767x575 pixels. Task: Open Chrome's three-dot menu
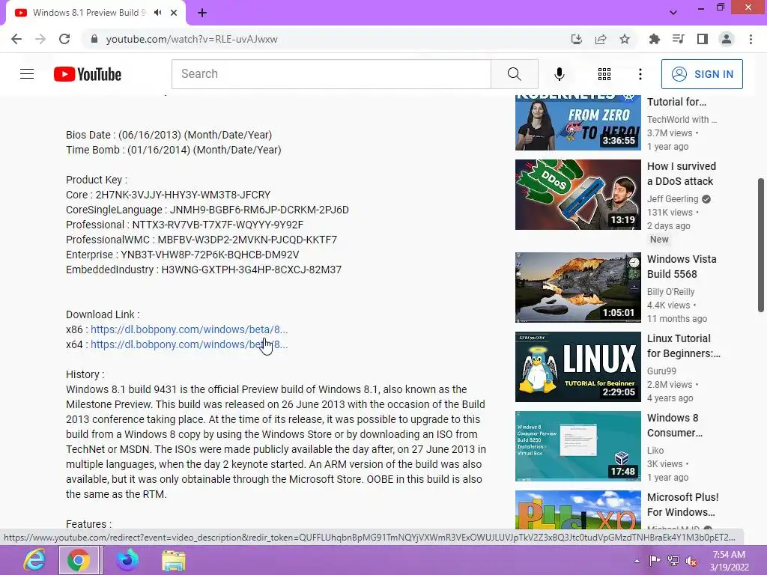[x=751, y=39]
